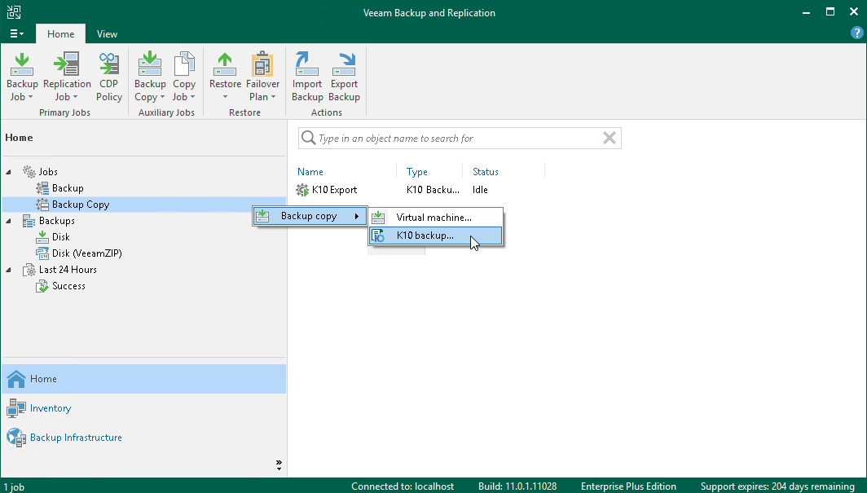Switch to the View ribbon tab
This screenshot has height=493, width=867.
pos(107,33)
